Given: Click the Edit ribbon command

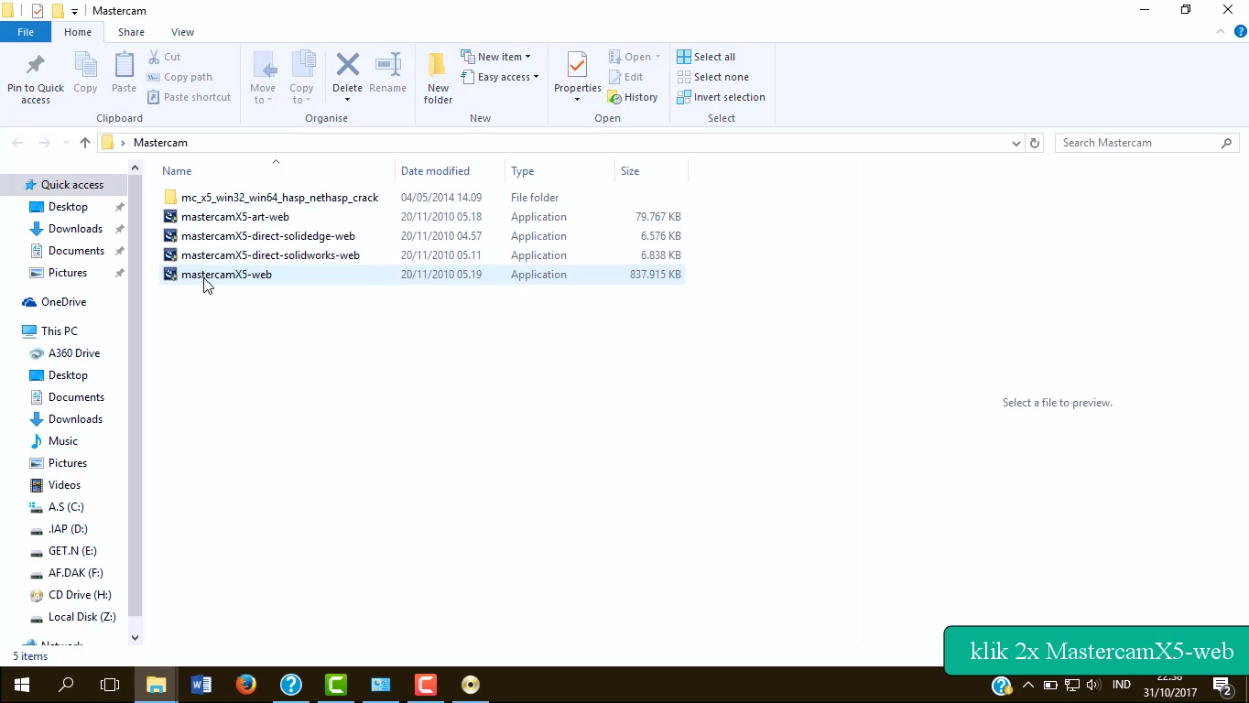Looking at the screenshot, I should [x=625, y=77].
